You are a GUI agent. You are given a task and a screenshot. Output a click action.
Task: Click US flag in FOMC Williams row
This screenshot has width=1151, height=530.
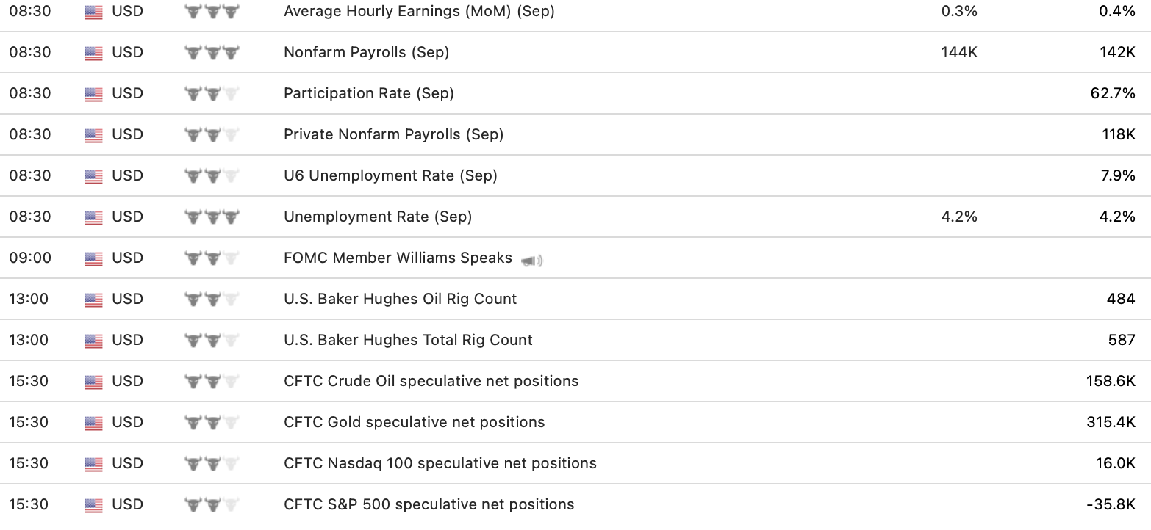tap(93, 258)
